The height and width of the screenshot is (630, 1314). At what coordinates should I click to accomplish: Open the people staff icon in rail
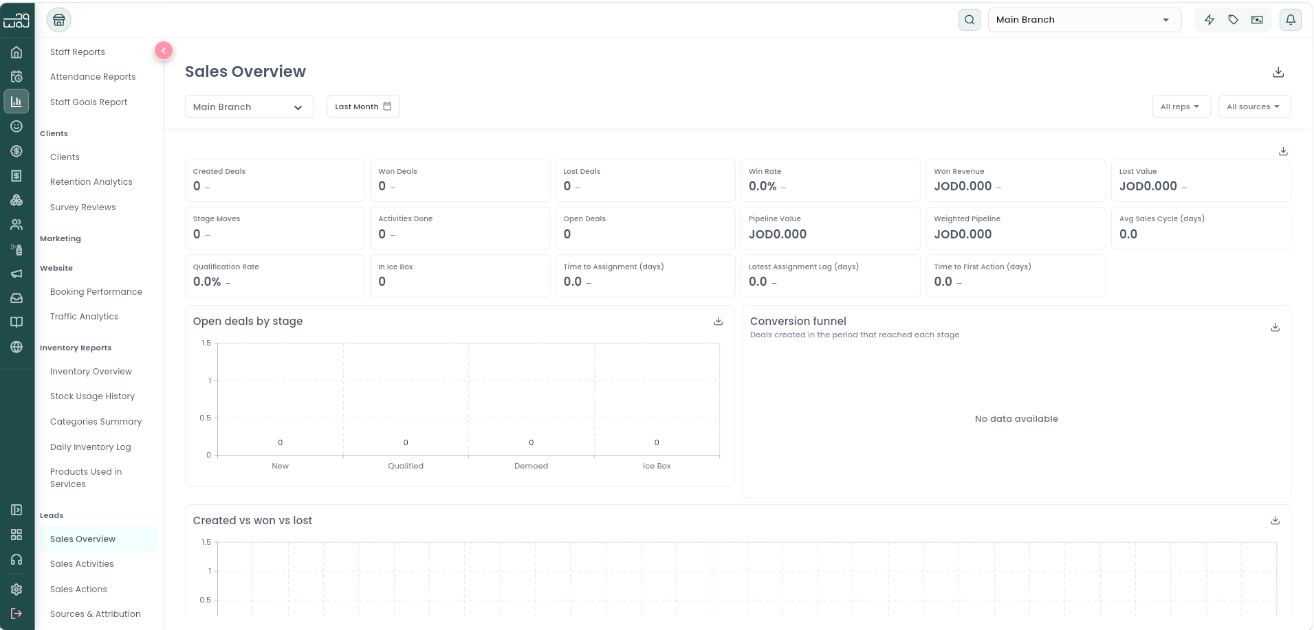coord(17,225)
